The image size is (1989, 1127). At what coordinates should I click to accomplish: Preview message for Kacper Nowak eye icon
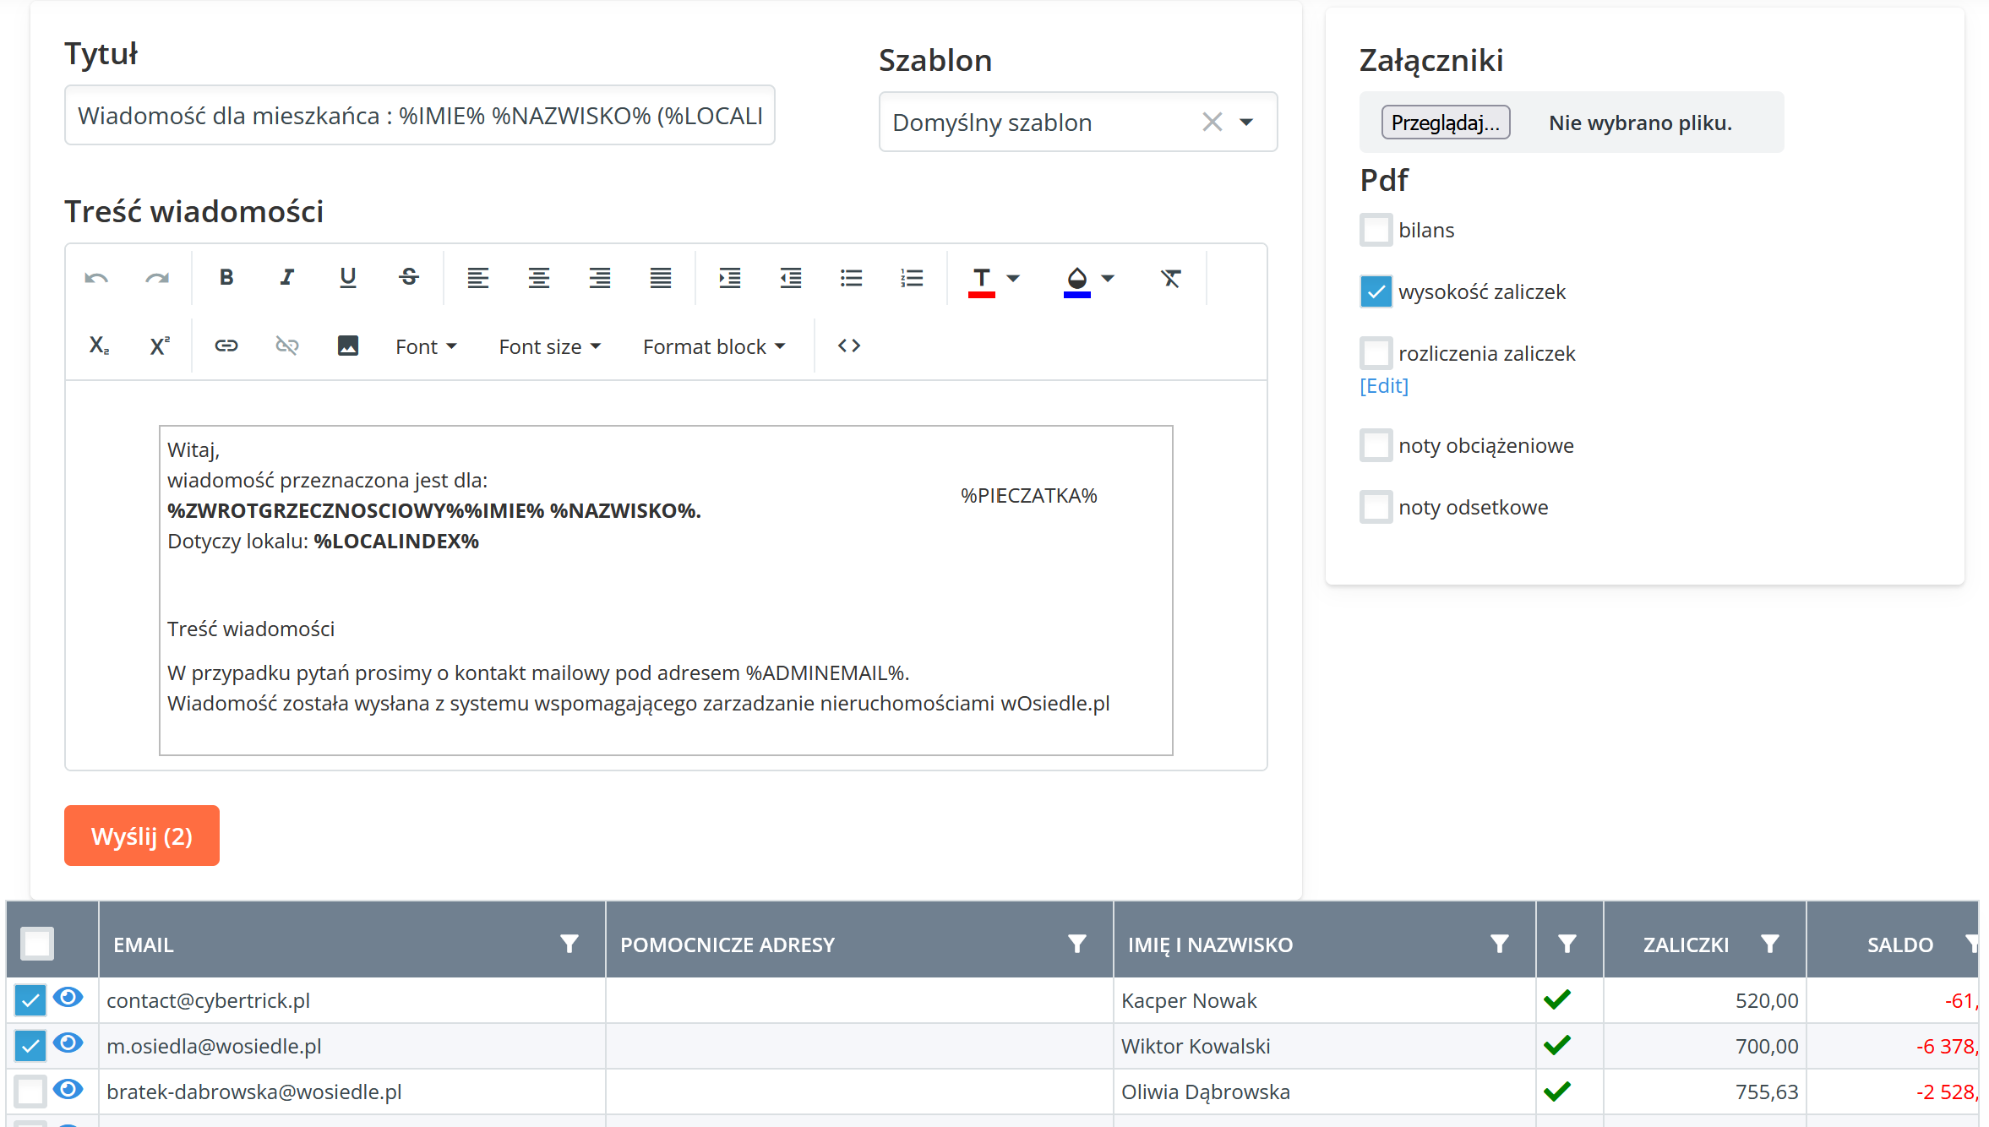tap(68, 998)
